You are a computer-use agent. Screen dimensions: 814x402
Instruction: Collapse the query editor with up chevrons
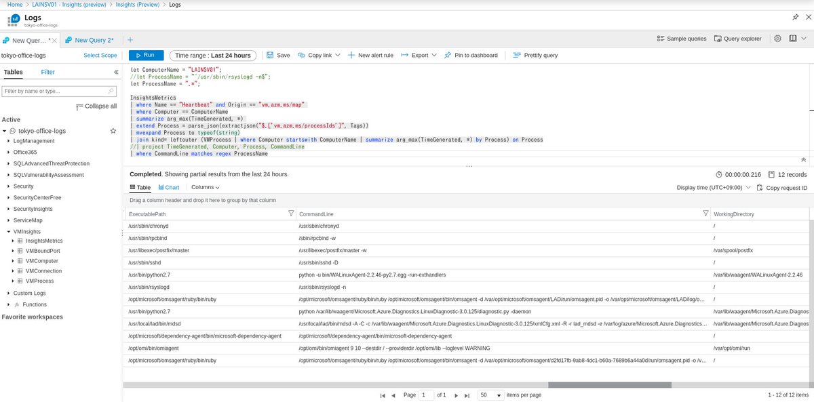pos(804,160)
